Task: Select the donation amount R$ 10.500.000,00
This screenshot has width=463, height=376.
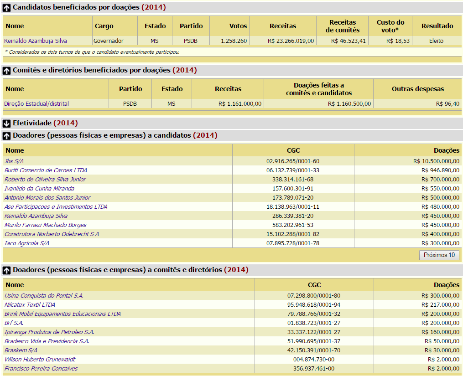Action: pos(436,161)
